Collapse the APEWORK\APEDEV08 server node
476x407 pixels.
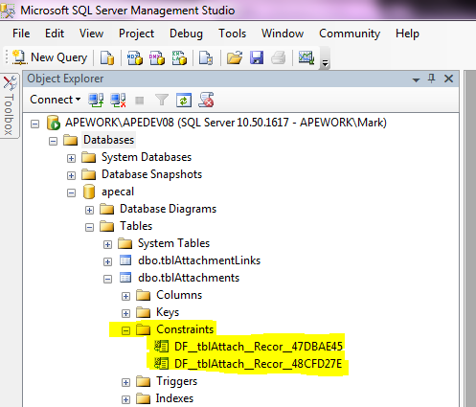tap(34, 124)
